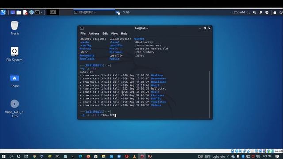Open the terminal Help menu
The image size is (283, 159).
[x=124, y=34]
